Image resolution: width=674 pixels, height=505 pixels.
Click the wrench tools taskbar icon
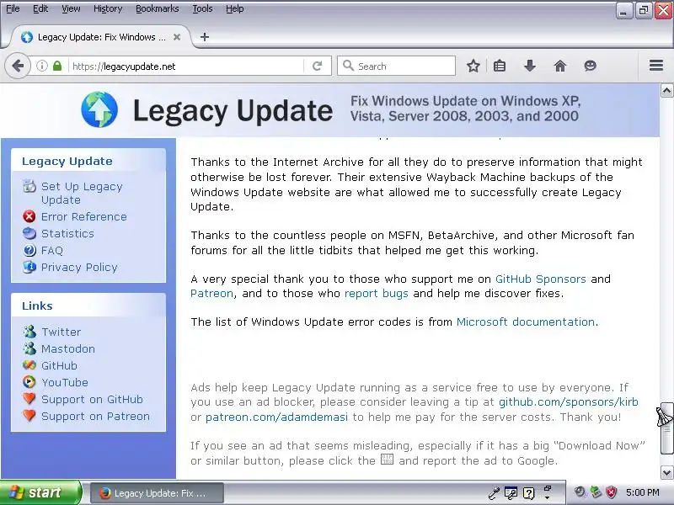(494, 493)
